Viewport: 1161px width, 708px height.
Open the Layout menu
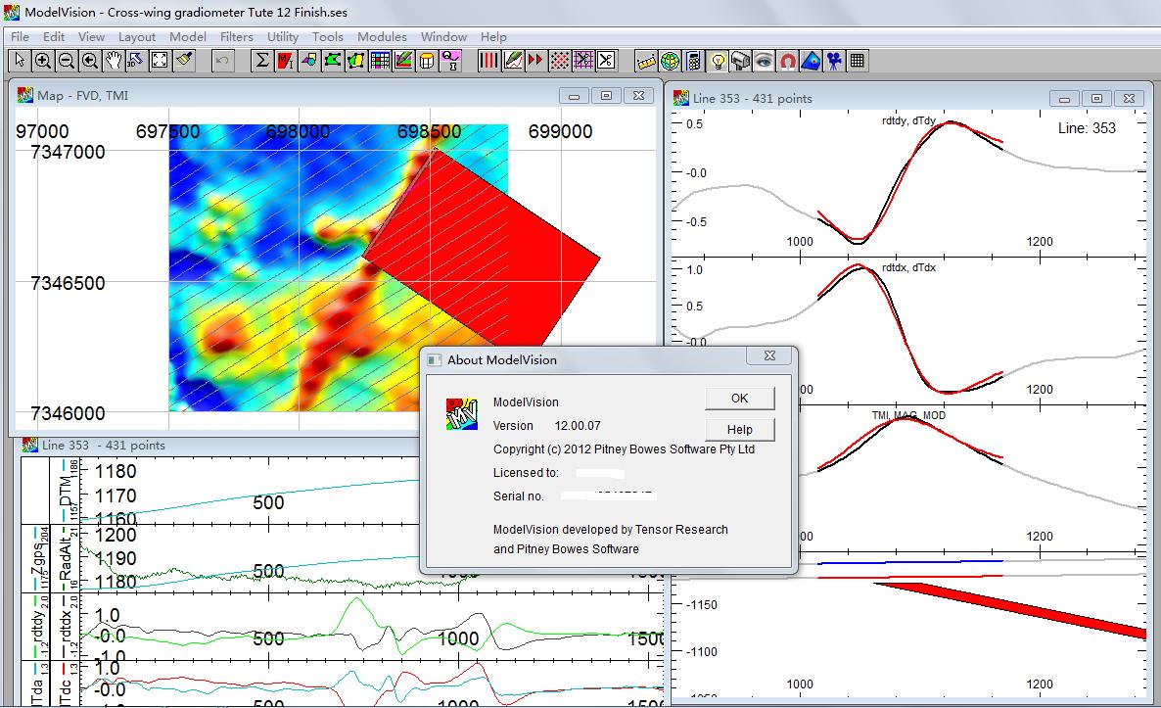coord(137,36)
